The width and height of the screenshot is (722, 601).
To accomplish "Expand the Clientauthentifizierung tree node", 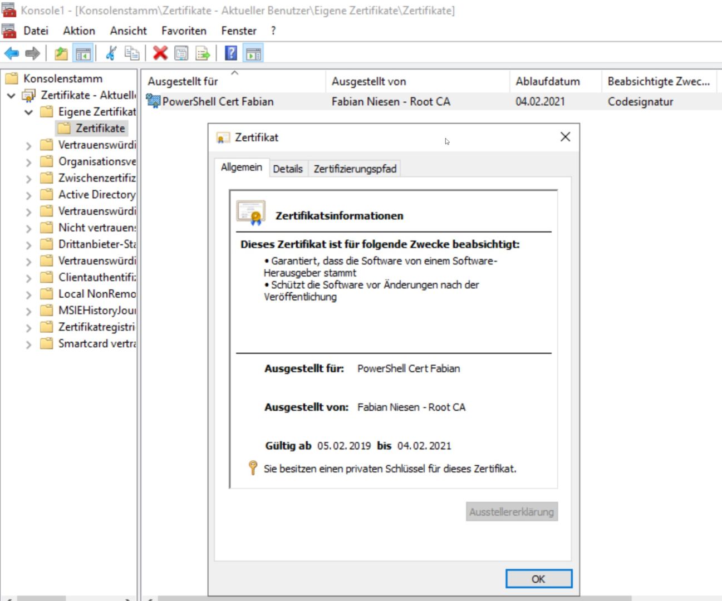I will click(29, 278).
